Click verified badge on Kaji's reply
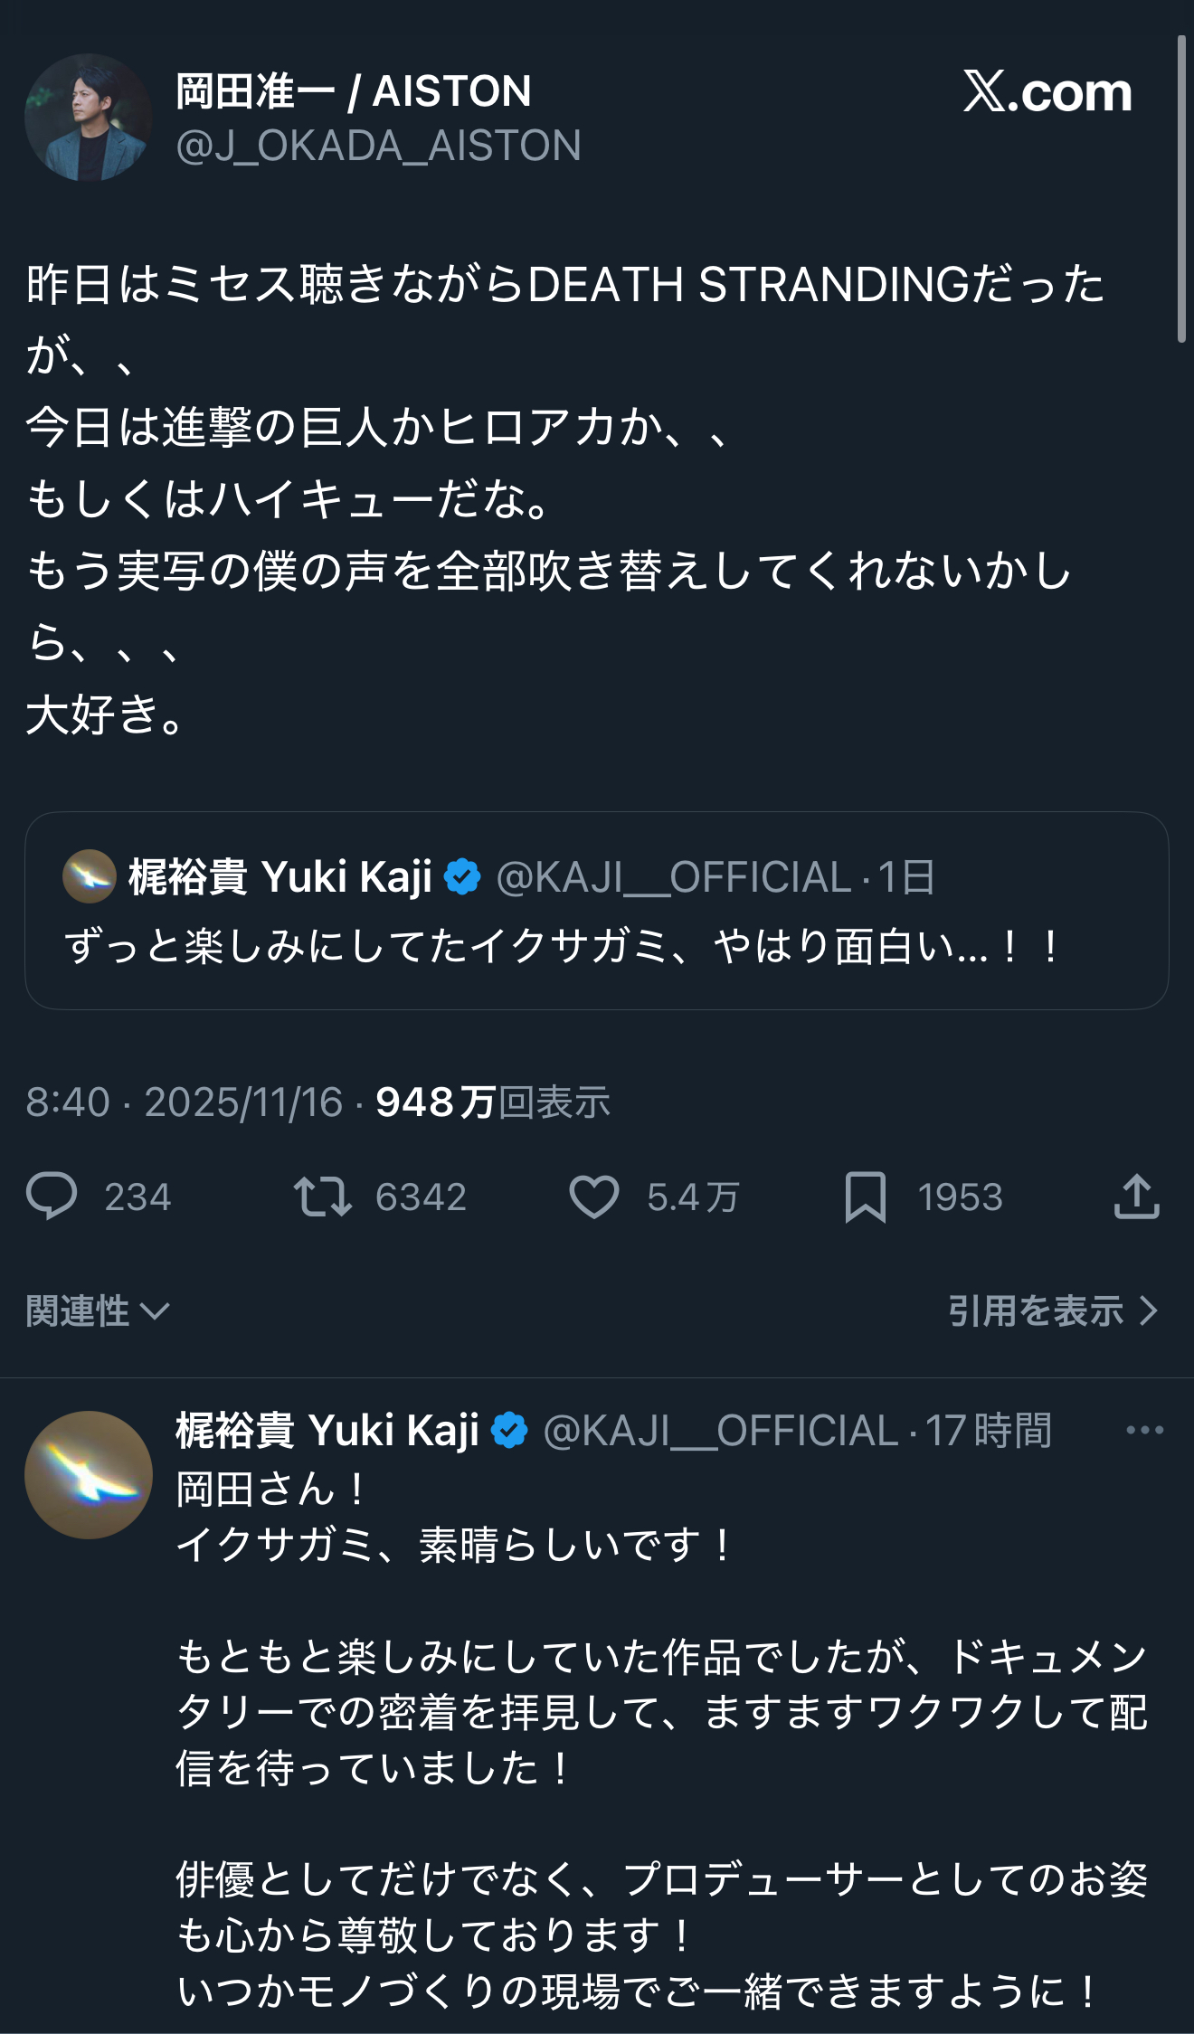The image size is (1194, 2034). 509,1430
